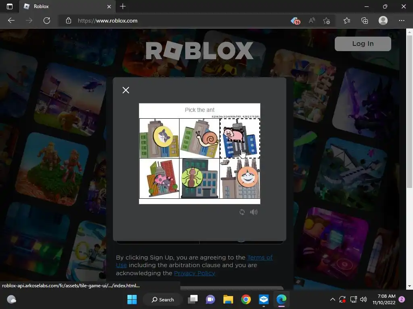Open the clock showing 7:08 AM

384,299
